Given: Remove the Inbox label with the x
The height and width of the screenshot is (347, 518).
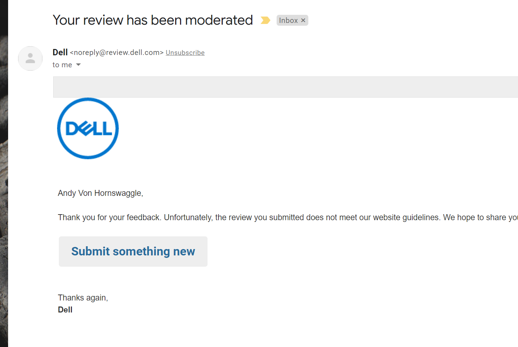Looking at the screenshot, I should (303, 20).
